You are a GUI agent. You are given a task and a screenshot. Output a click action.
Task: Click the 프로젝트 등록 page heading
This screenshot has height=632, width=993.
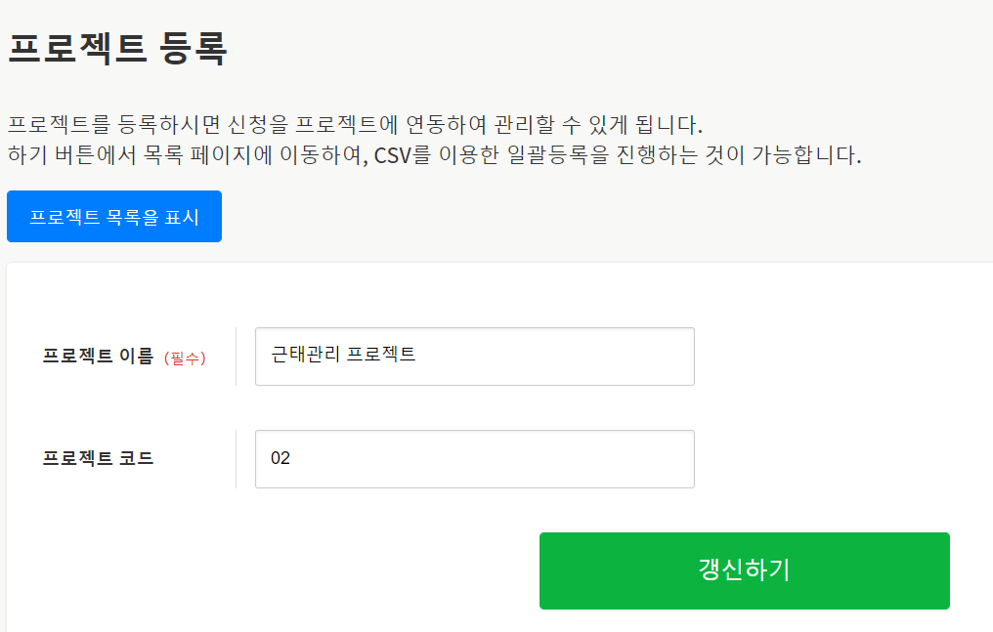(117, 48)
